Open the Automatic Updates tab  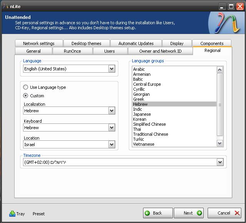click(136, 43)
